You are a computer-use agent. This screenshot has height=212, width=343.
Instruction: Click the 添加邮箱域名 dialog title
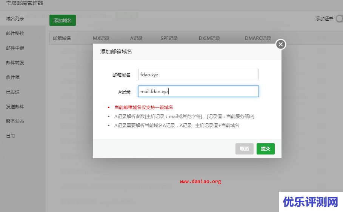coord(116,51)
